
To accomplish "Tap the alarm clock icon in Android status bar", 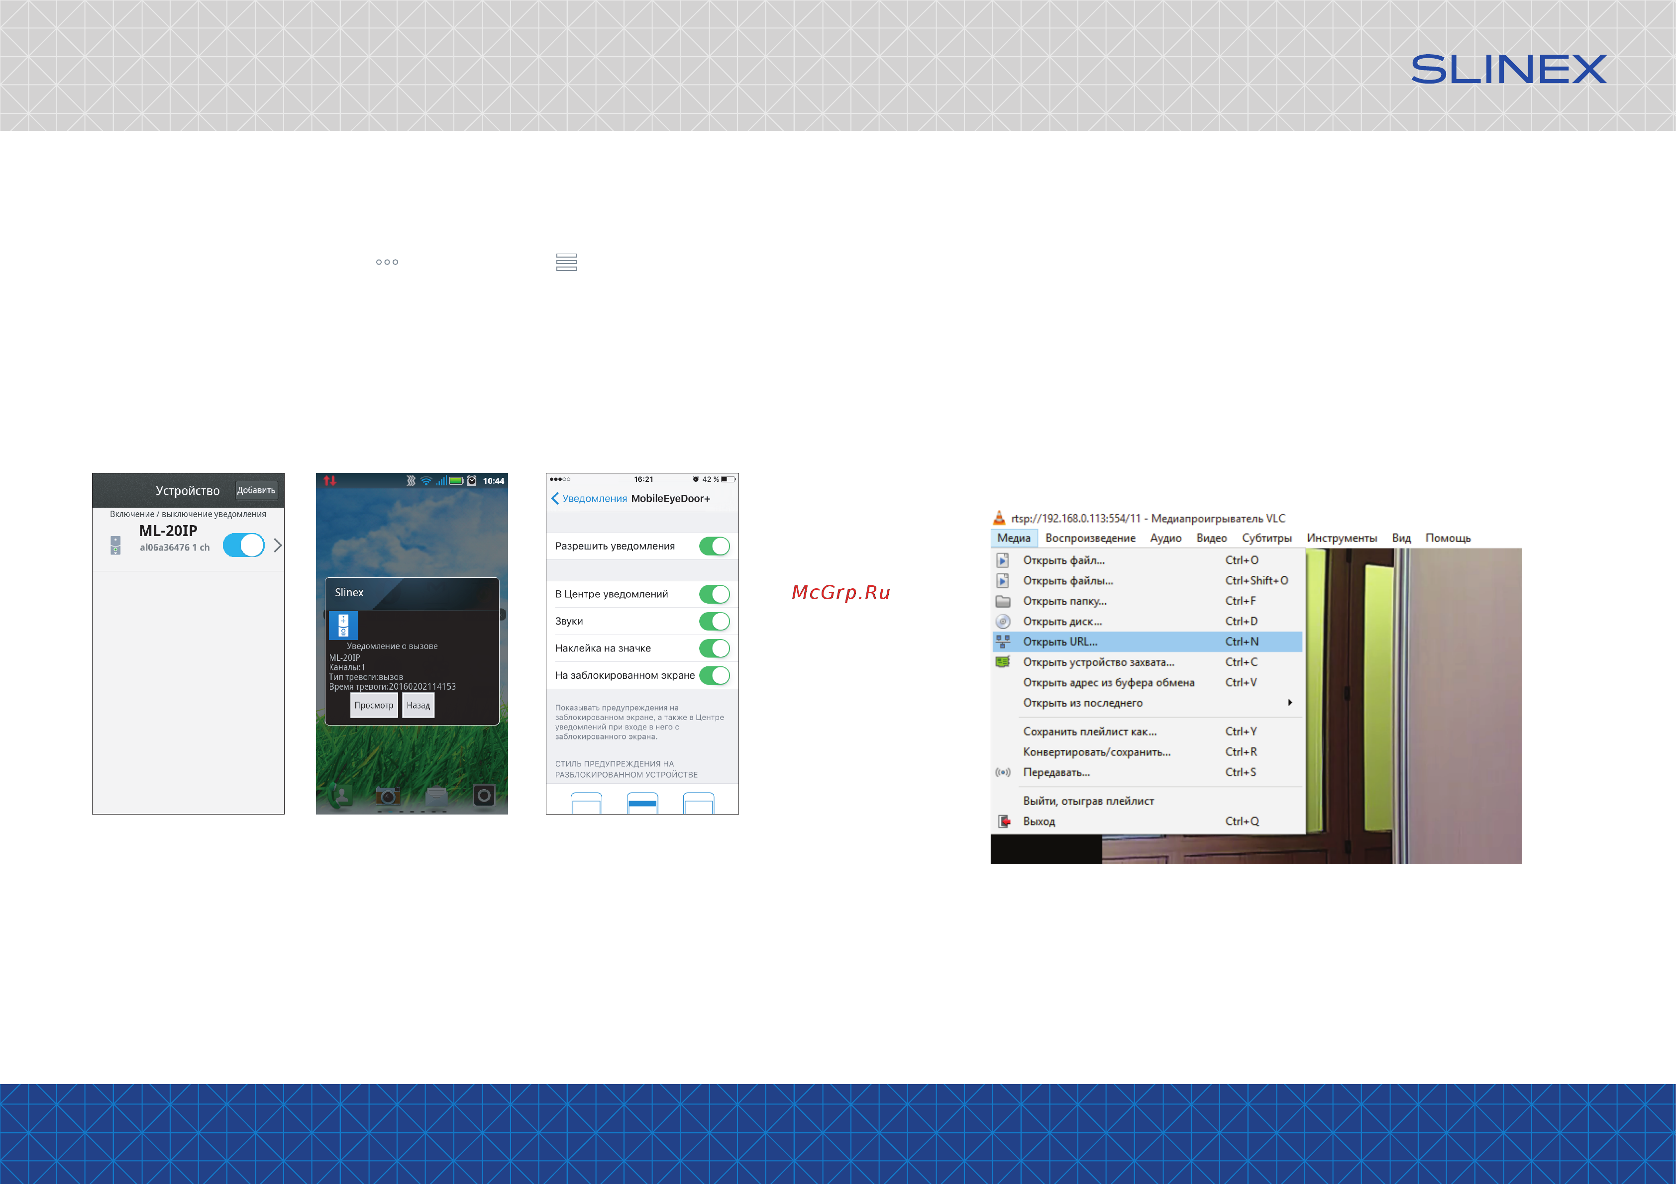I will (x=472, y=481).
